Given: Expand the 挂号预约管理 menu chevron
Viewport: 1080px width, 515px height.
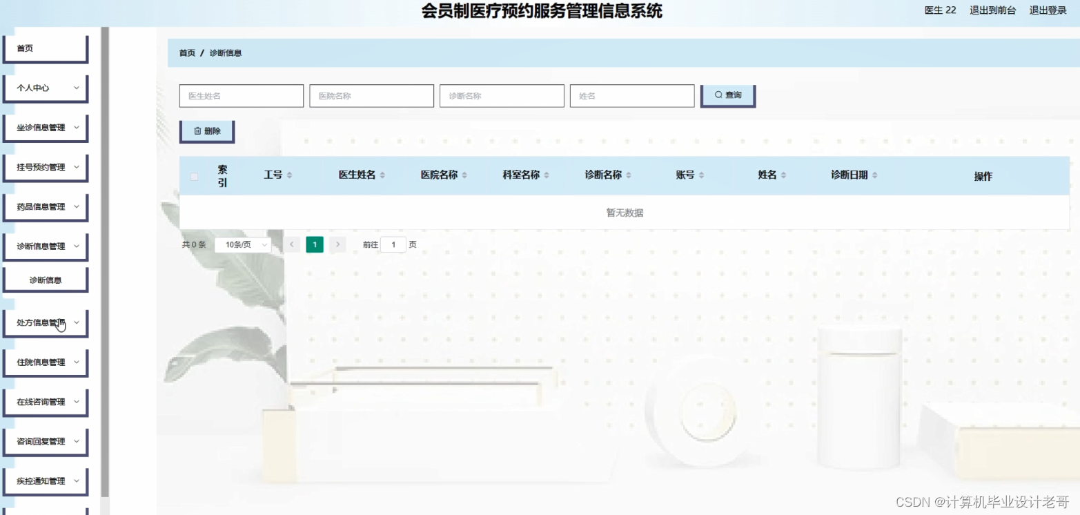Looking at the screenshot, I should point(77,167).
